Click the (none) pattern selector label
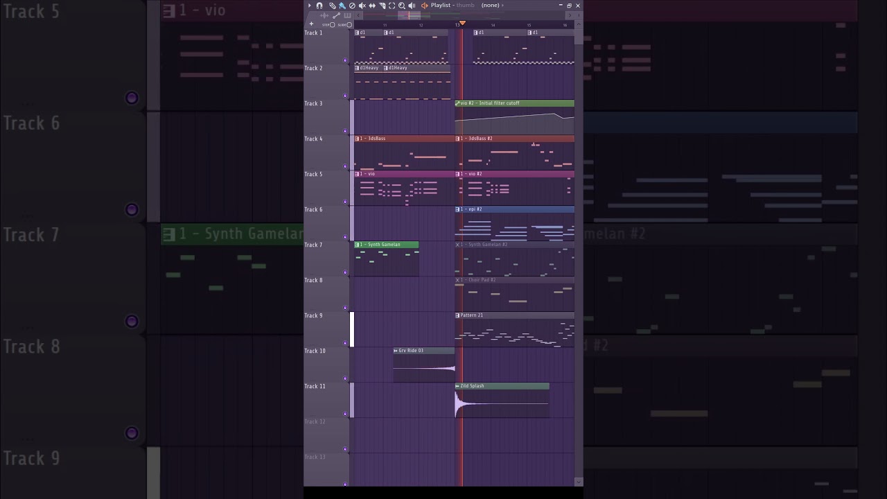 tap(490, 6)
